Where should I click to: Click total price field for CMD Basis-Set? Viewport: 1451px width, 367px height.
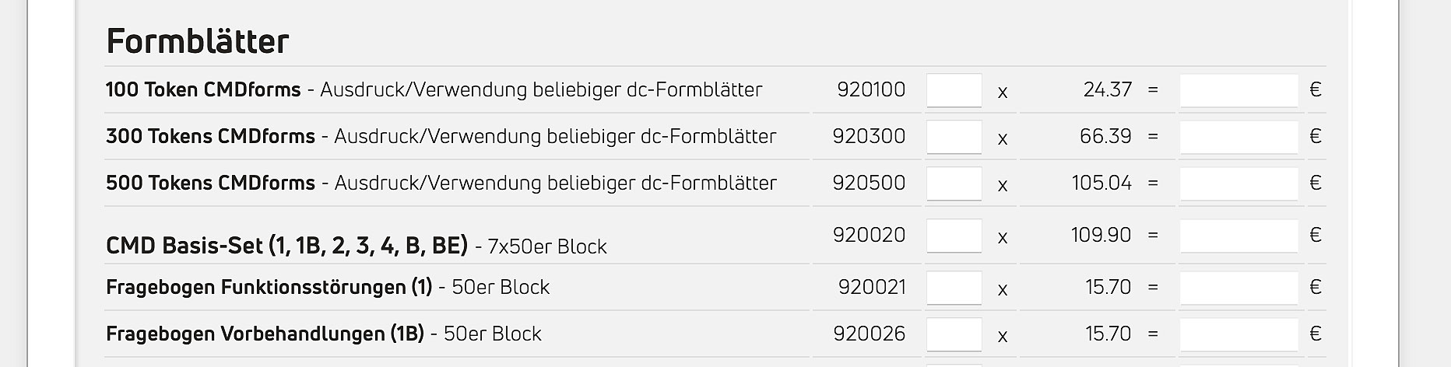(x=1238, y=236)
